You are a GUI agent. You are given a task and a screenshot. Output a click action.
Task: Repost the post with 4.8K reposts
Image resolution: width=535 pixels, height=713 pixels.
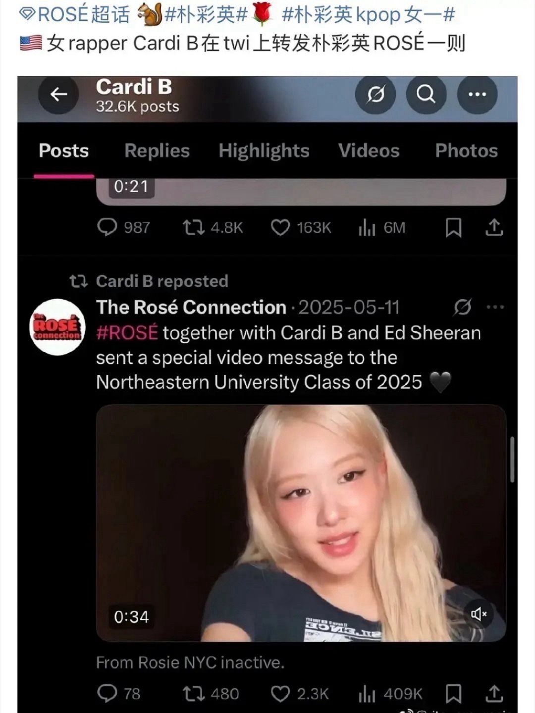click(193, 227)
